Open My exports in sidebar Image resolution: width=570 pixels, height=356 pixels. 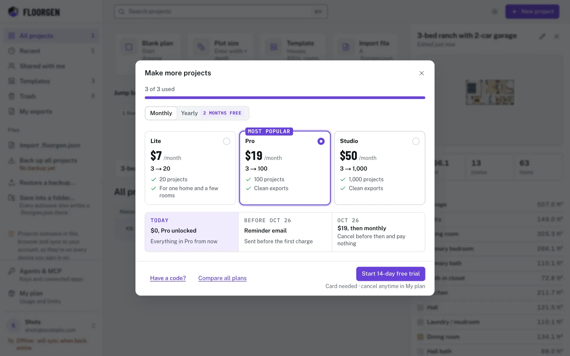51,111
